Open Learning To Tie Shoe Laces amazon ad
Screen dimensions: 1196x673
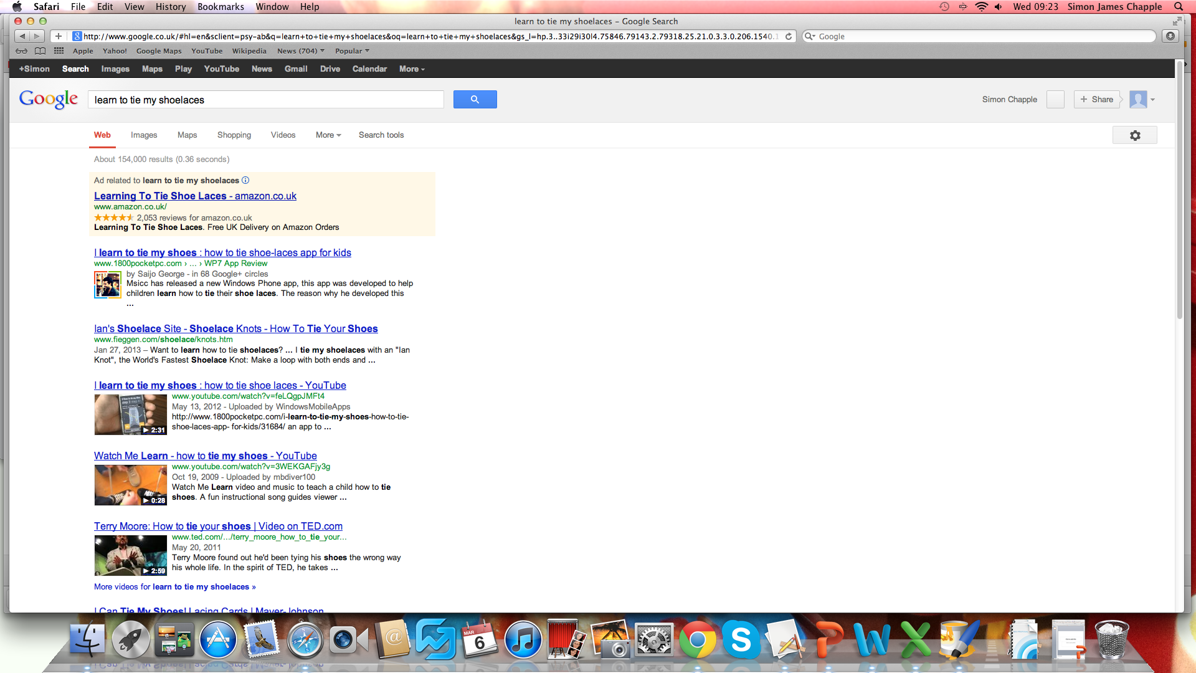pos(195,196)
